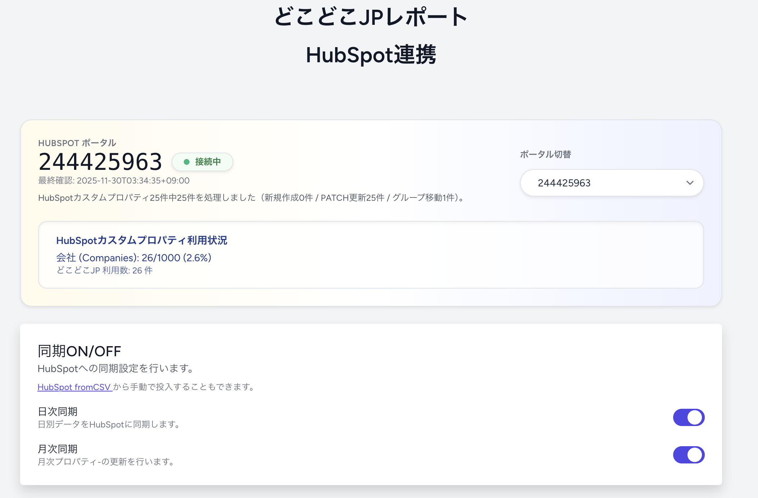
Task: Click the ポータル切替 label above the selector
Action: (x=545, y=154)
